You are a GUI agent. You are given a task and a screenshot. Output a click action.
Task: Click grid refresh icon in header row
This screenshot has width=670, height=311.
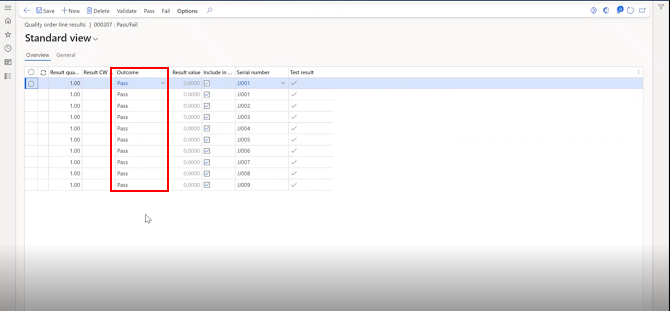[x=43, y=72]
